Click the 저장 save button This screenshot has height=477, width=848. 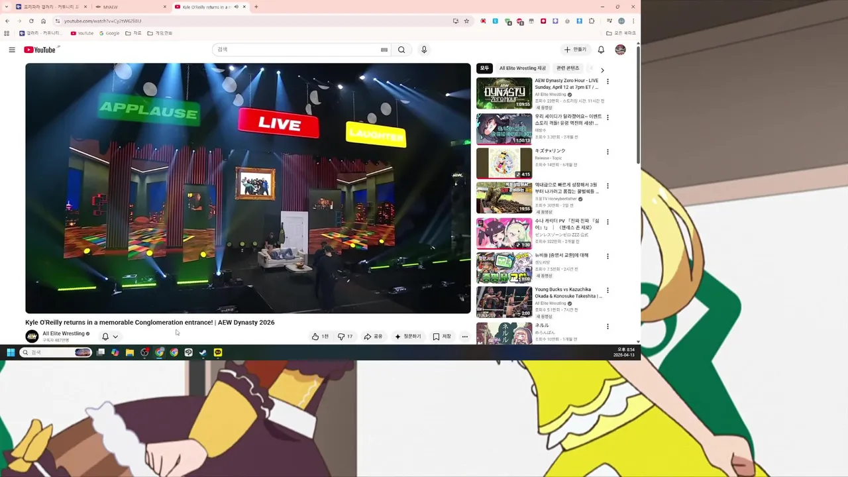pyautogui.click(x=442, y=337)
